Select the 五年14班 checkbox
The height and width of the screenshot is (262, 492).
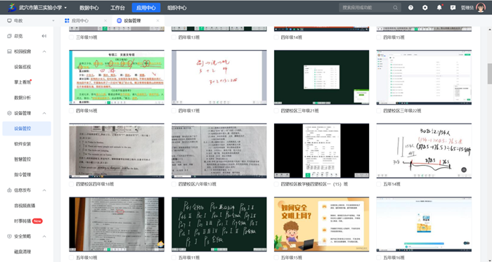pos(379,184)
